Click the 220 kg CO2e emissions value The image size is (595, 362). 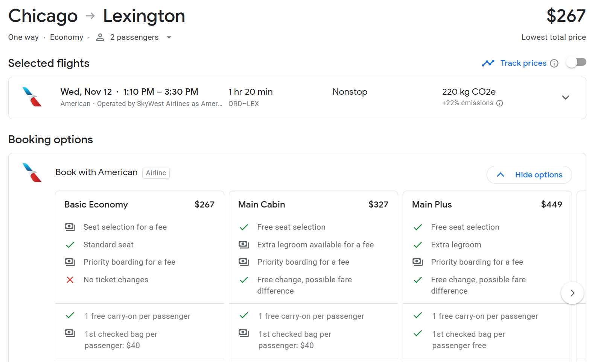[469, 92]
